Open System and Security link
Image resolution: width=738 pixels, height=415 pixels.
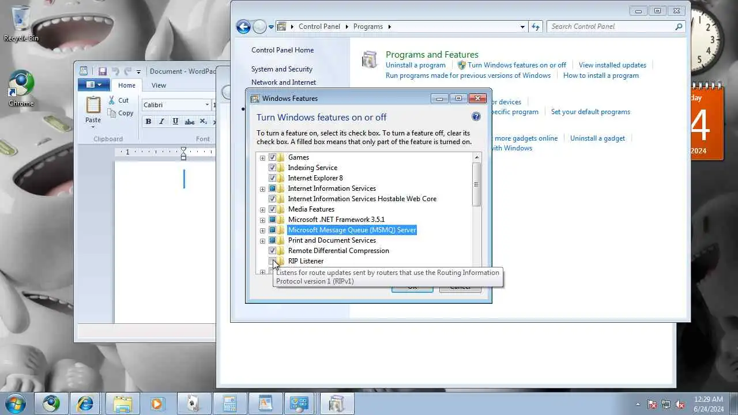(282, 69)
